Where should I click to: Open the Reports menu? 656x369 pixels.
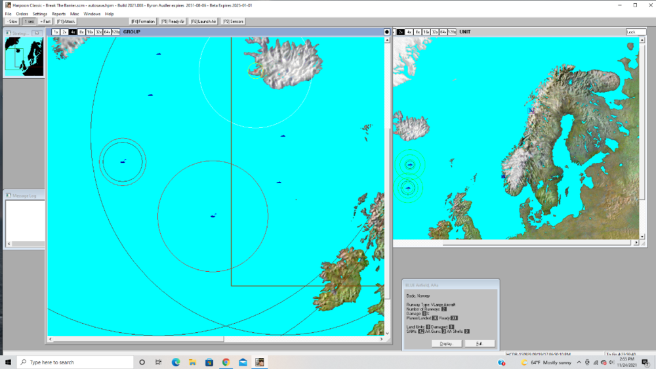pyautogui.click(x=58, y=14)
